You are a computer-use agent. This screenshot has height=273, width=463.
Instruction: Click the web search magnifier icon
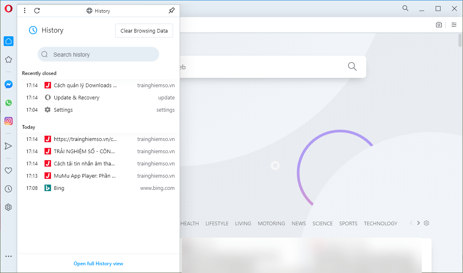(x=352, y=66)
